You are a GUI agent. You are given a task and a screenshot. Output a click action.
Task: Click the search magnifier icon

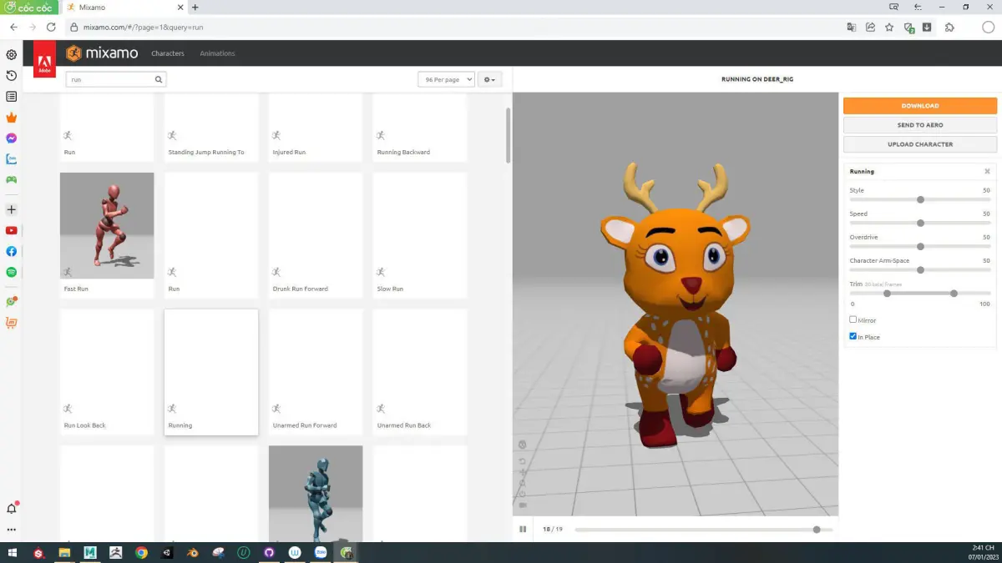pos(159,80)
